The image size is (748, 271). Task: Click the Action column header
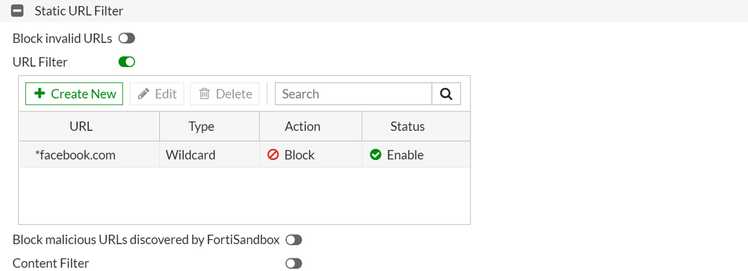302,126
